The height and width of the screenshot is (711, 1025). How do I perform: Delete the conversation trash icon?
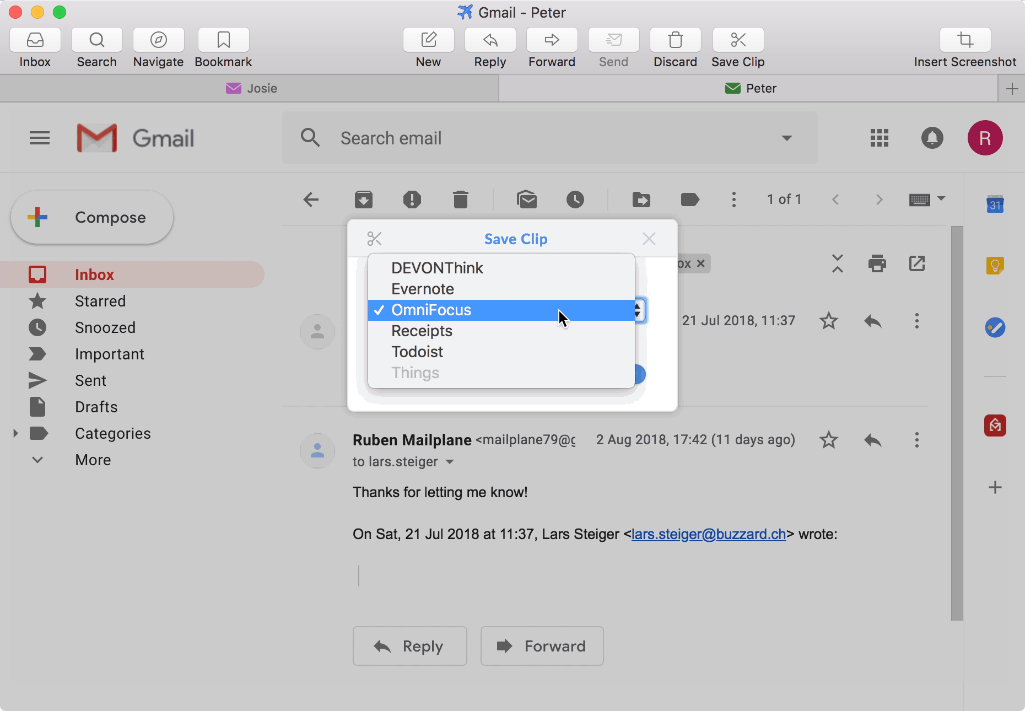pyautogui.click(x=461, y=200)
